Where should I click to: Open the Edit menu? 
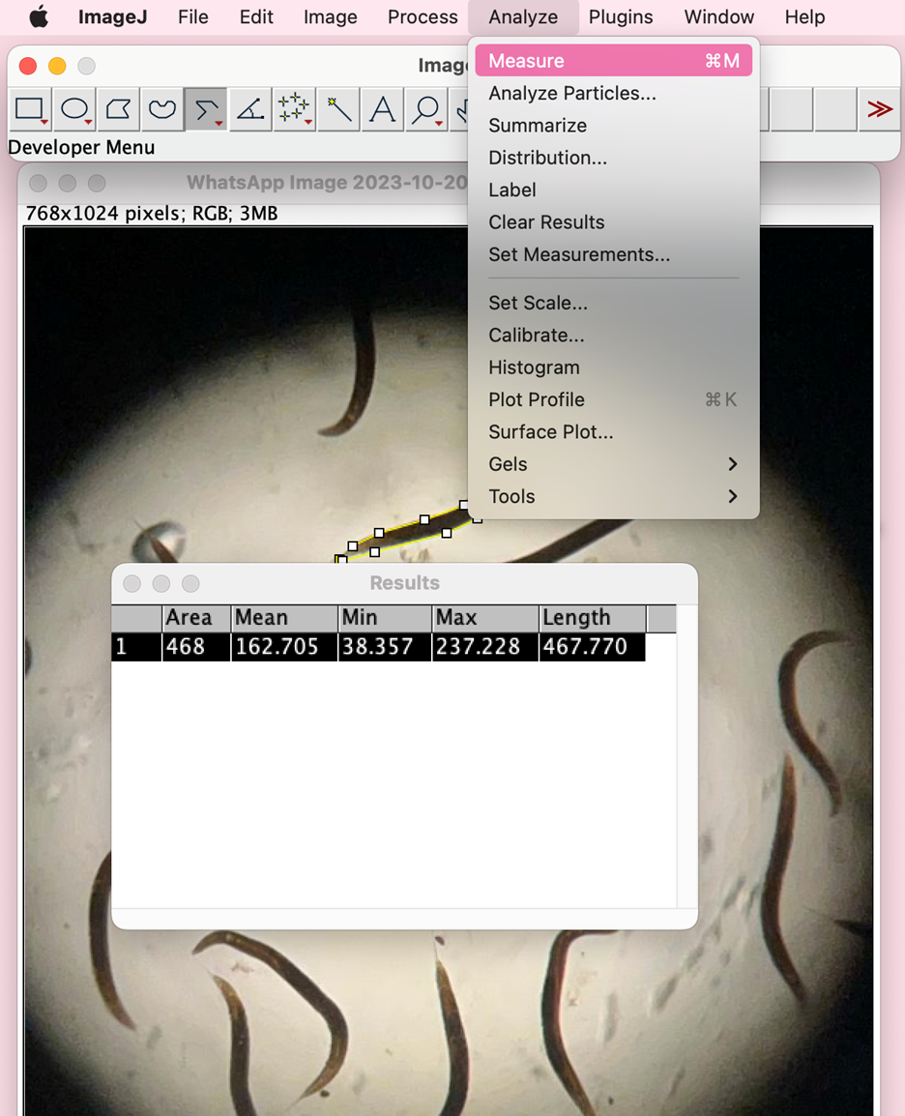256,16
